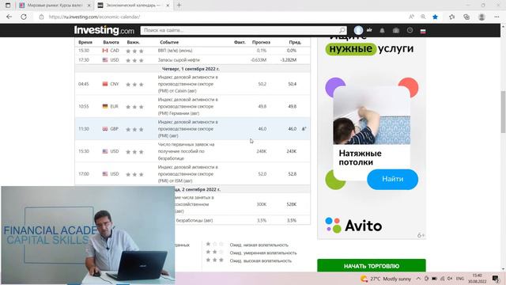Open the Favorites list icon
This screenshot has height=285, width=506.
451,17
